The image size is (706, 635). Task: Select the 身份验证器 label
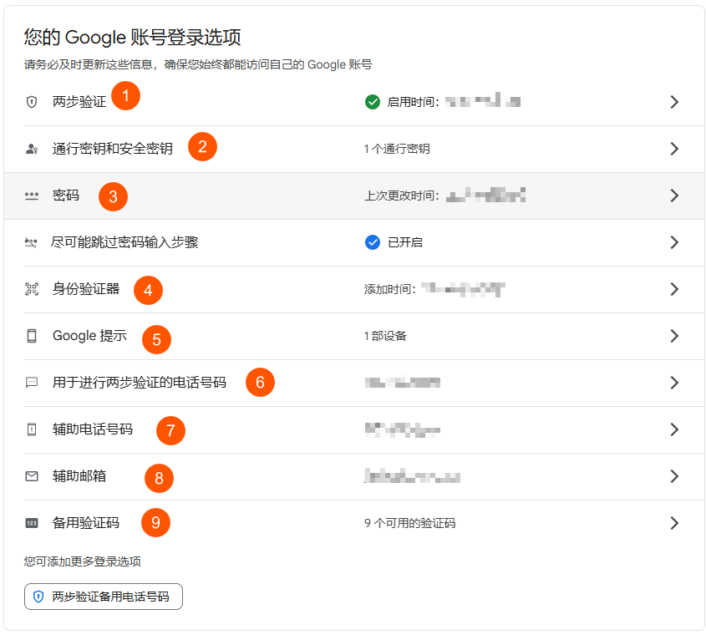86,289
